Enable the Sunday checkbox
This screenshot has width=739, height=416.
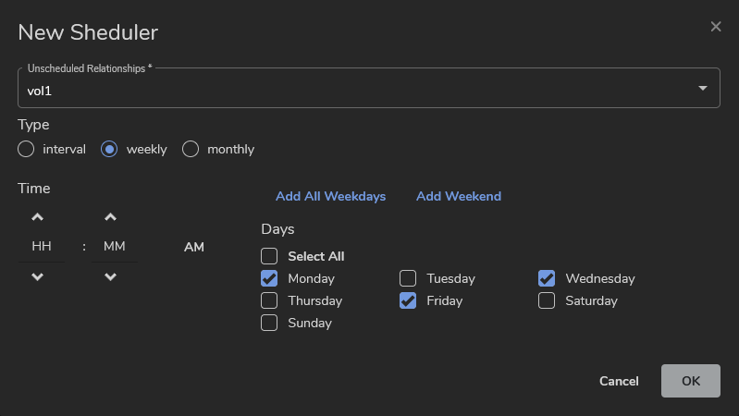(269, 323)
